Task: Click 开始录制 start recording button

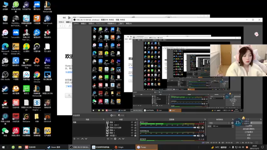Action: 249,126
